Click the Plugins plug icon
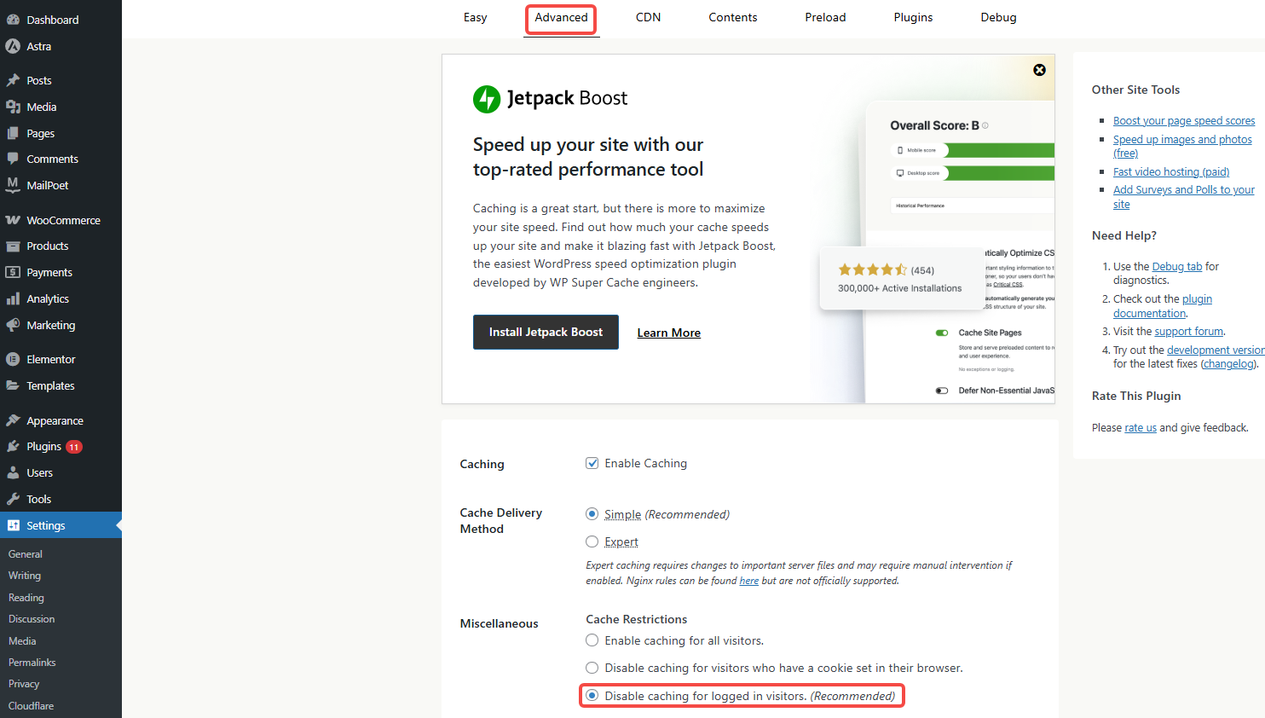Image resolution: width=1265 pixels, height=718 pixels. [13, 447]
